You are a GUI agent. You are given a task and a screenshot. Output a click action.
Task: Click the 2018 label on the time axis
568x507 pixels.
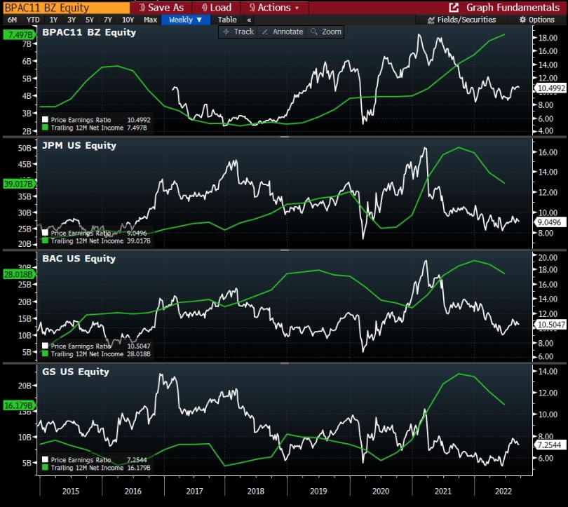click(256, 491)
